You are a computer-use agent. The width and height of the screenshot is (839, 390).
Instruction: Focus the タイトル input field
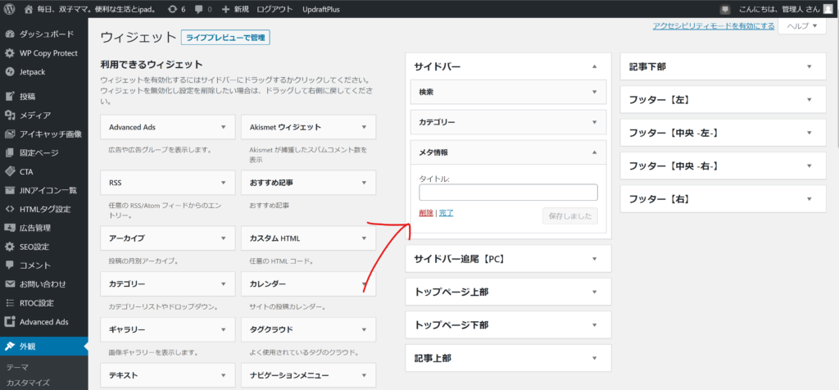508,192
